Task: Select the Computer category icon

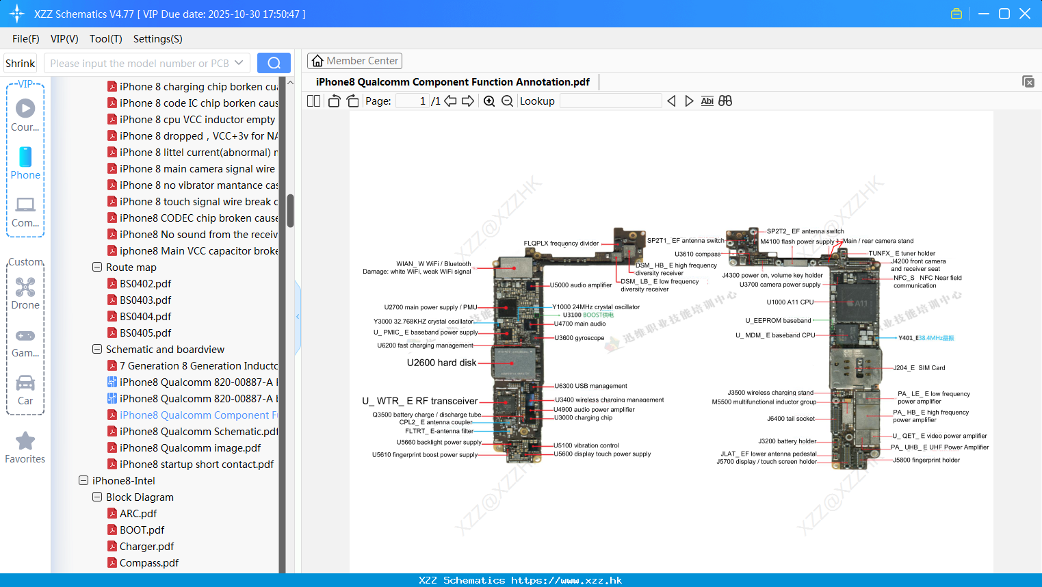Action: pos(25,212)
